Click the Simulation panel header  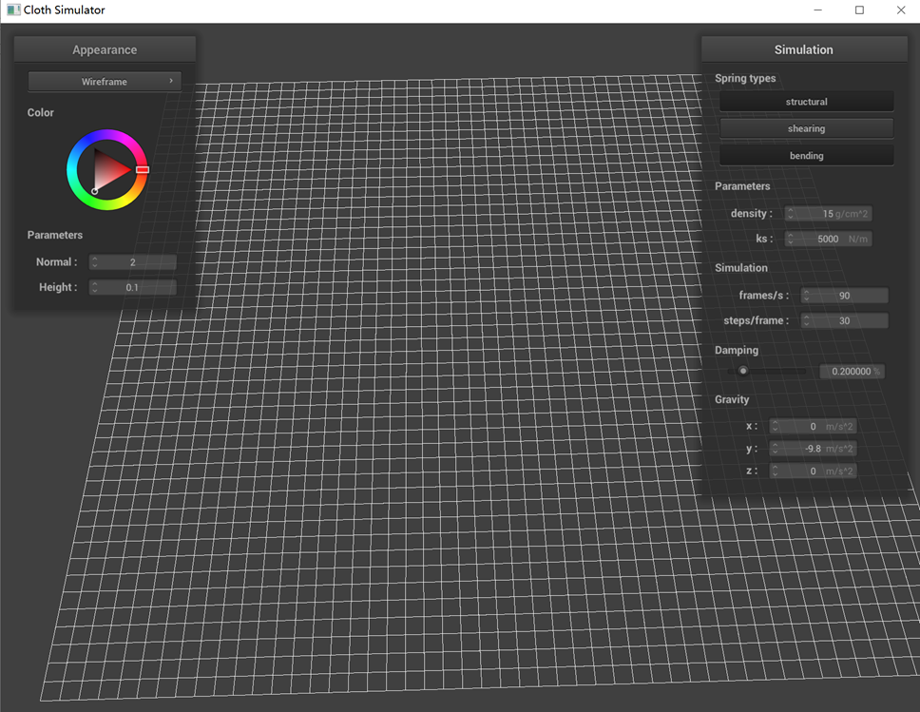(803, 50)
